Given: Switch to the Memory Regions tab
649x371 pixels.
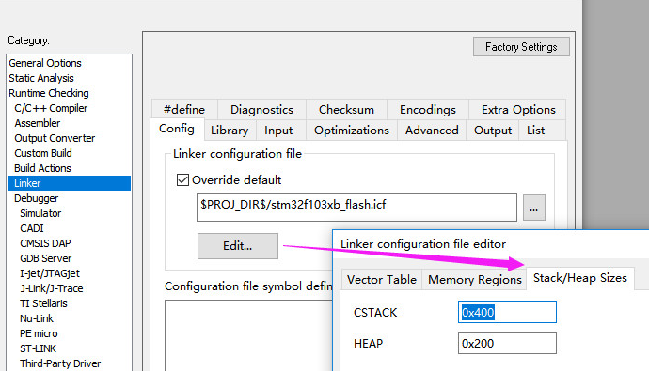Looking at the screenshot, I should click(x=474, y=280).
